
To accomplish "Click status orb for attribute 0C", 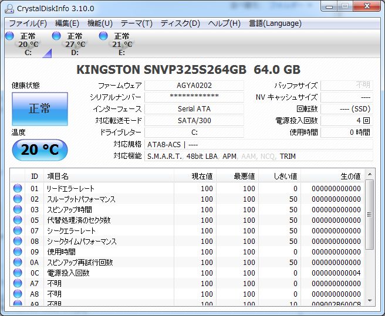I will 18,273.
